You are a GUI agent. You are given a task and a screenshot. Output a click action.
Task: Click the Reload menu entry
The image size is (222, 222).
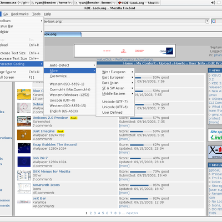[22, 45]
